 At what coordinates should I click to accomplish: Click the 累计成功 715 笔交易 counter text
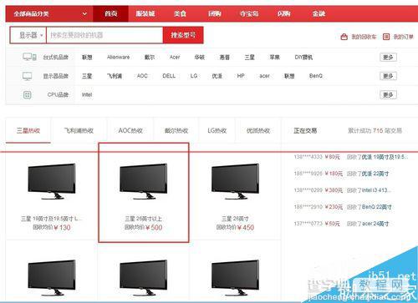pyautogui.click(x=375, y=130)
